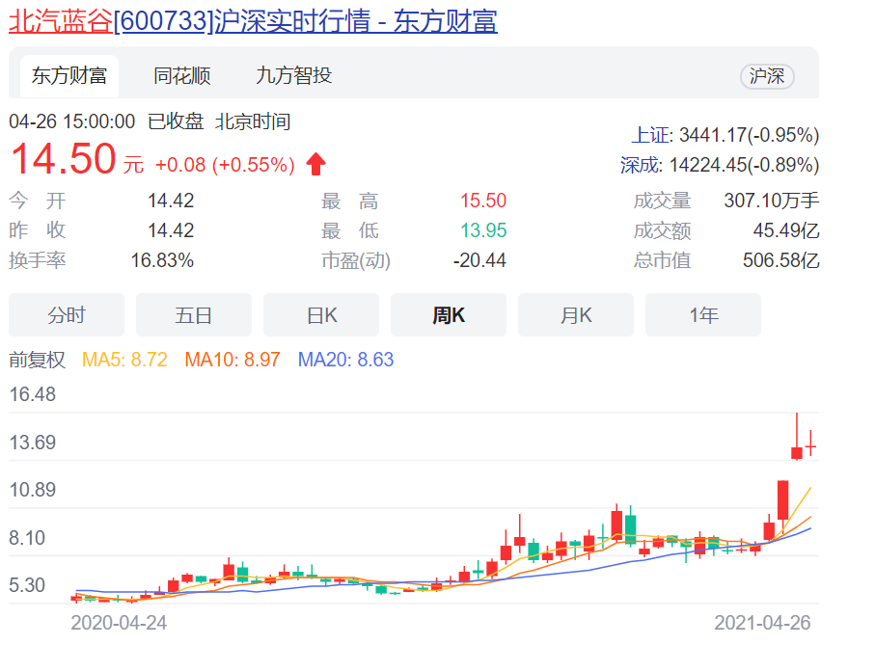The height and width of the screenshot is (645, 876).
Task: Click the red upward price arrow icon
Action: pos(315,164)
